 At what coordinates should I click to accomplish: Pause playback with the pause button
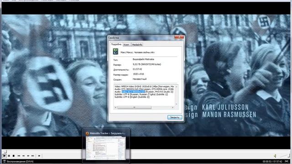[9, 156]
